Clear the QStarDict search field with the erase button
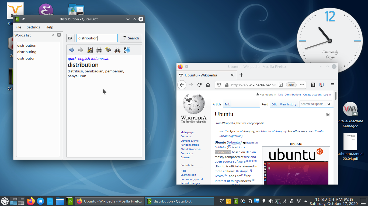The height and width of the screenshot is (206, 368). [70, 38]
